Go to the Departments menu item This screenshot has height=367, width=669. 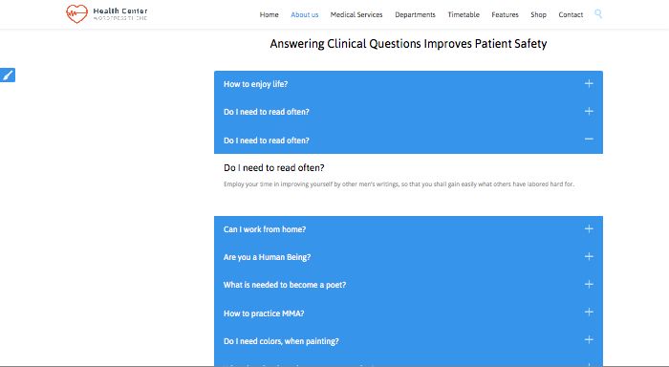(415, 14)
